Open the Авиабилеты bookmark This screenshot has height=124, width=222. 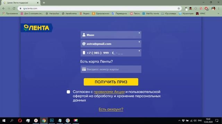point(69,13)
